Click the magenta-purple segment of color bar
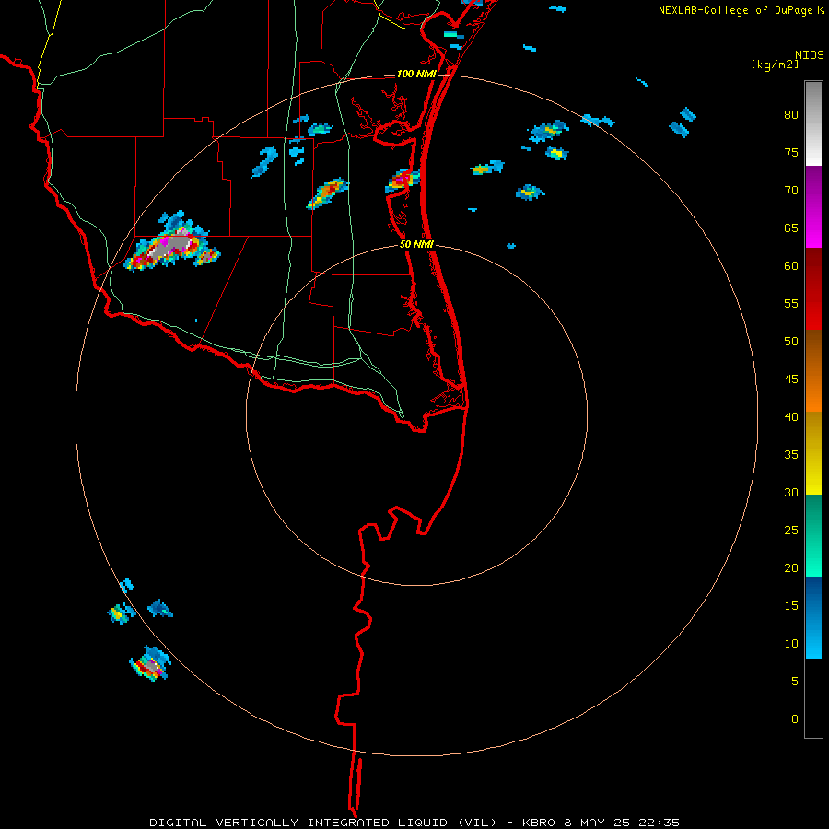829x829 pixels. (813, 206)
